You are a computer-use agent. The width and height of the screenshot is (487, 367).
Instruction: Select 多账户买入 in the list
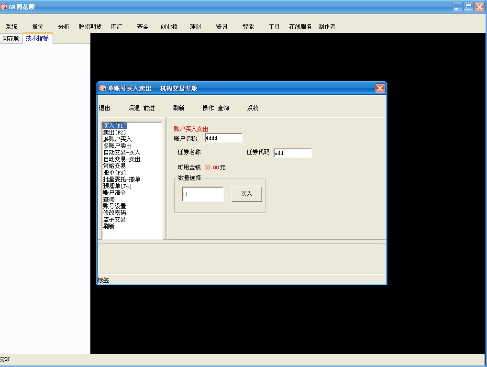click(117, 139)
